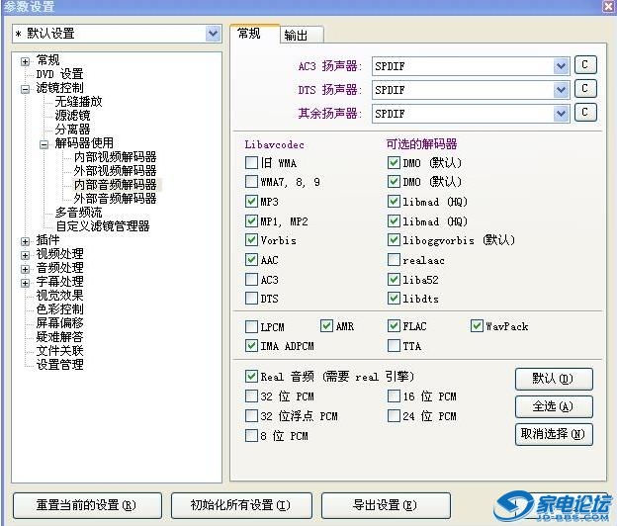Expand the 字幕处理 tree node
This screenshot has width=617, height=526.
(25, 283)
